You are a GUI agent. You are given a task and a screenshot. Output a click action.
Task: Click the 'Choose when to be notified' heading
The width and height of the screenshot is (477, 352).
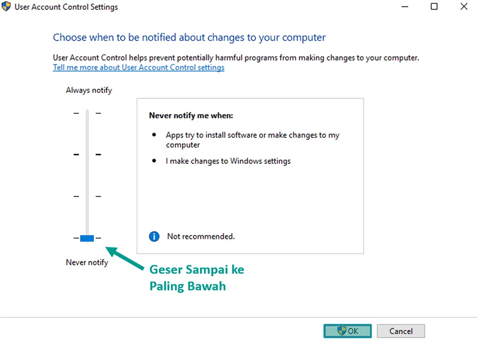pyautogui.click(x=189, y=38)
